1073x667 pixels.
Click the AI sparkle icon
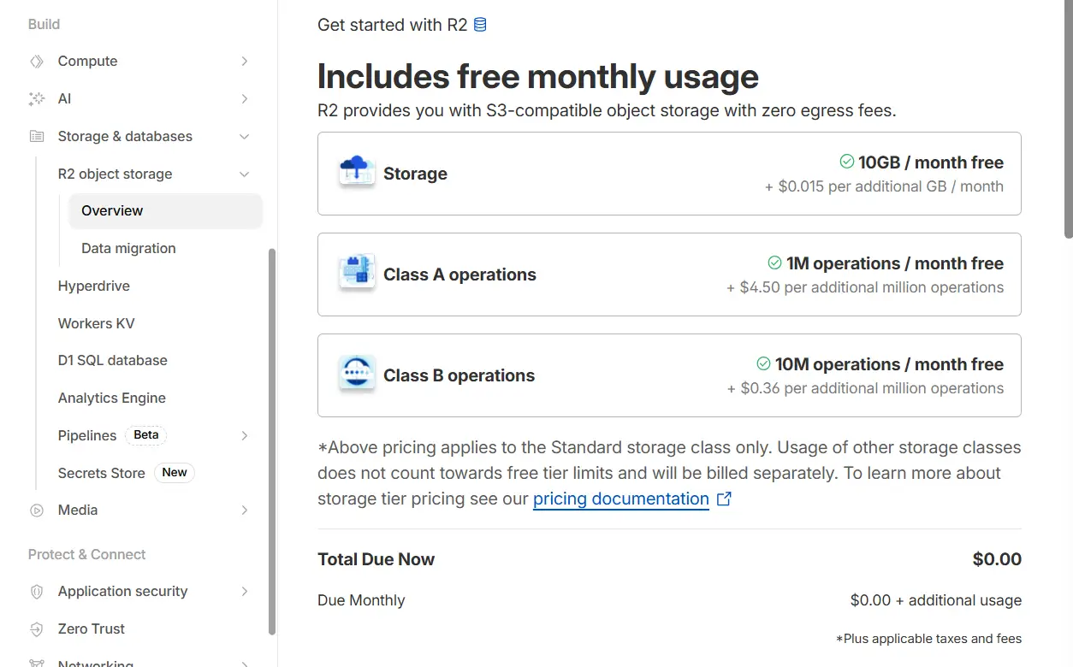(x=36, y=99)
